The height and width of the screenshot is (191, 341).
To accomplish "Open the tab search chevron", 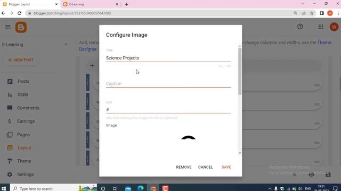I will click(x=303, y=4).
